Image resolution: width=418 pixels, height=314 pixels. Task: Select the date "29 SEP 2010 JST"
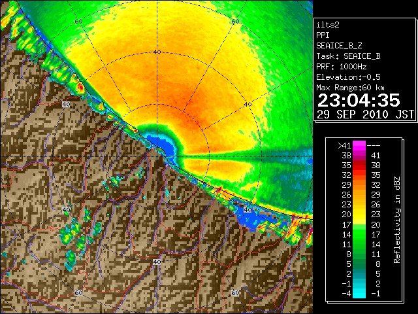pos(365,114)
